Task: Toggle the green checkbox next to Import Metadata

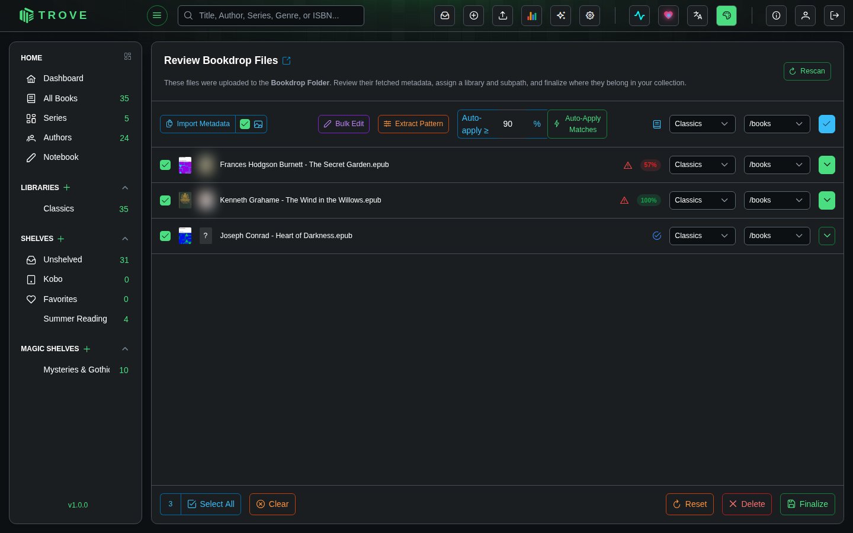Action: point(245,124)
